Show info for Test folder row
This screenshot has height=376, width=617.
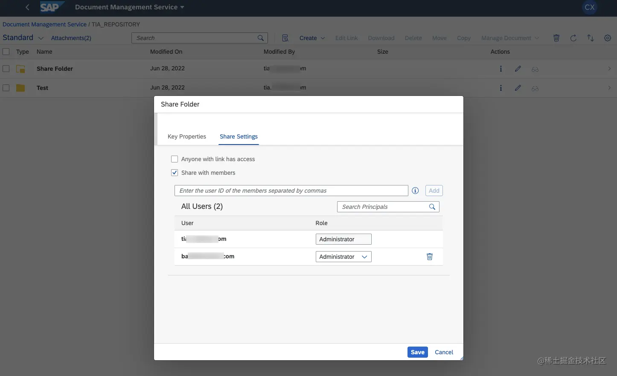501,88
